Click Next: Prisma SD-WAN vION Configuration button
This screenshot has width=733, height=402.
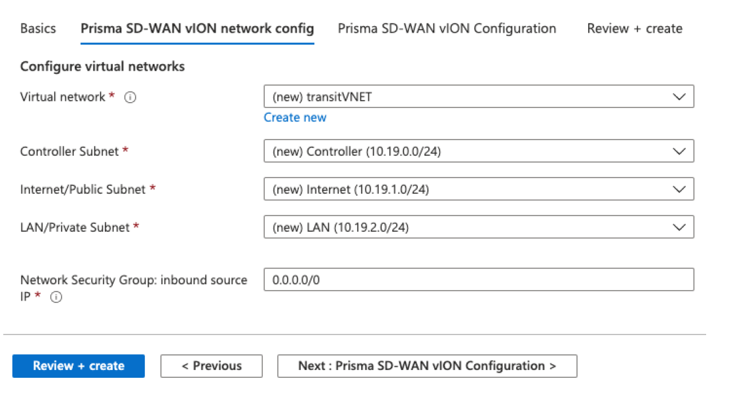pos(427,366)
